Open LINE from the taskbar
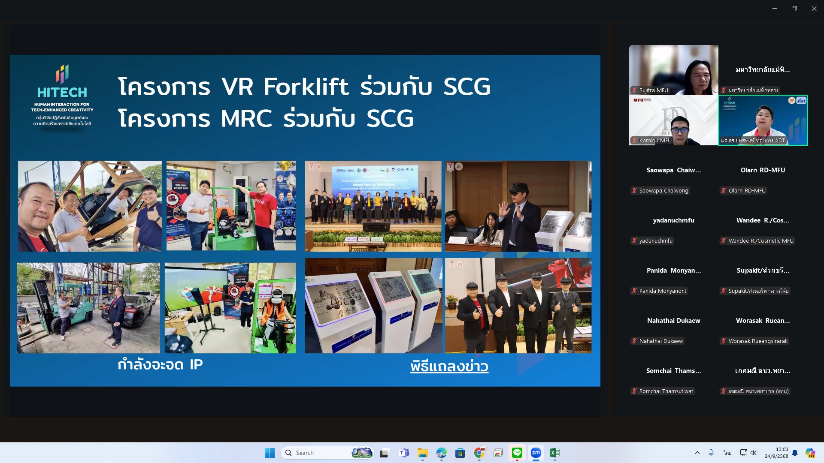 [x=517, y=453]
